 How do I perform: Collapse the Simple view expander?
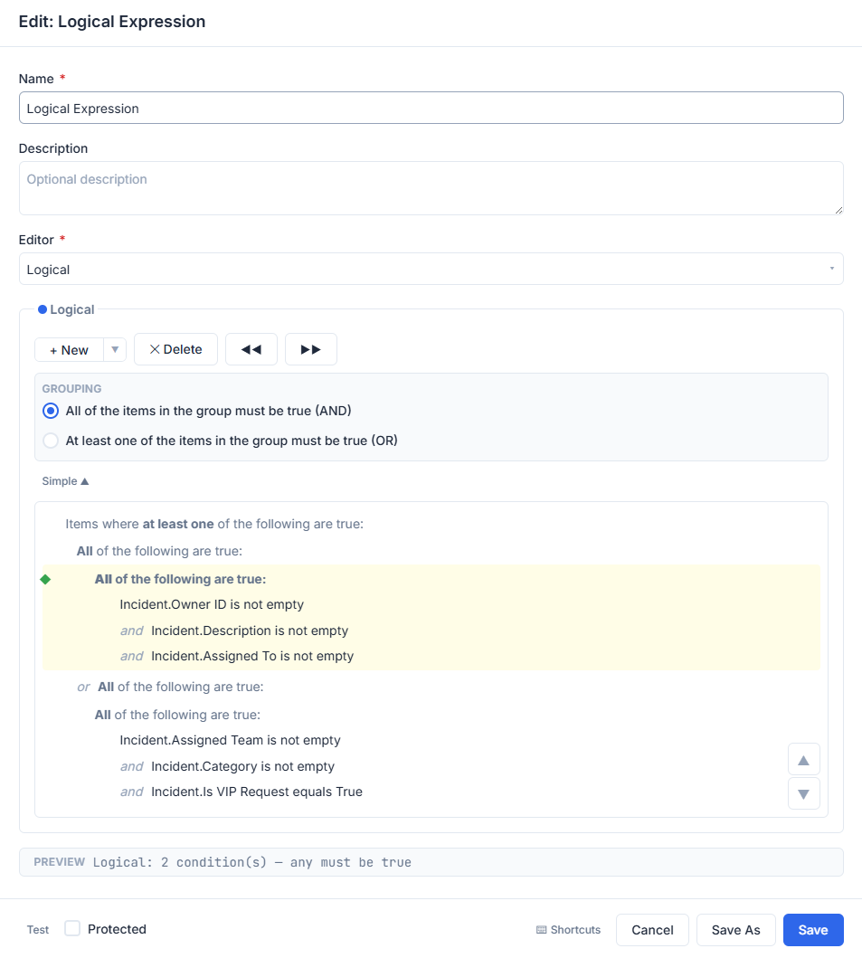coord(65,481)
